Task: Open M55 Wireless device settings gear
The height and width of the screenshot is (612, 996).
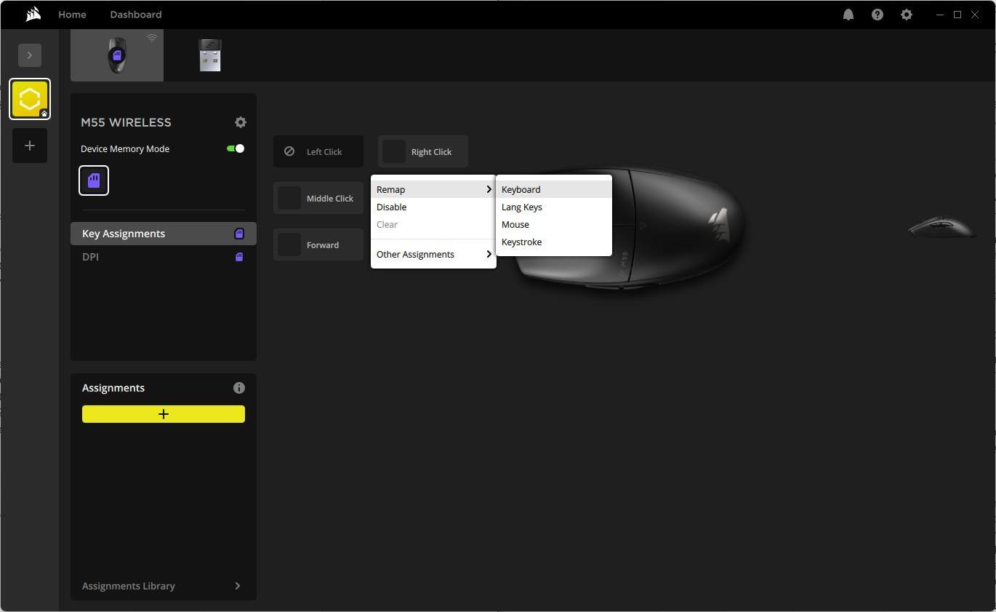Action: coord(241,122)
